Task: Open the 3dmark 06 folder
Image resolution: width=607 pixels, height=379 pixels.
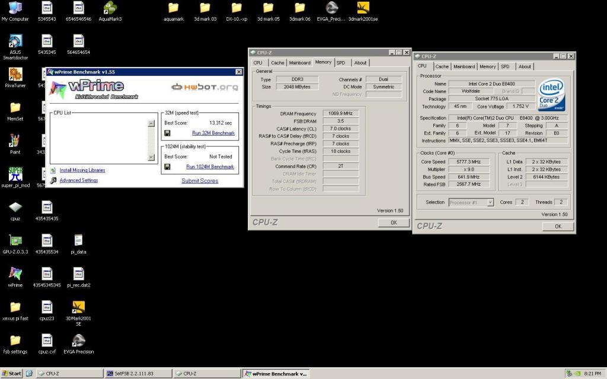Action: pyautogui.click(x=299, y=11)
